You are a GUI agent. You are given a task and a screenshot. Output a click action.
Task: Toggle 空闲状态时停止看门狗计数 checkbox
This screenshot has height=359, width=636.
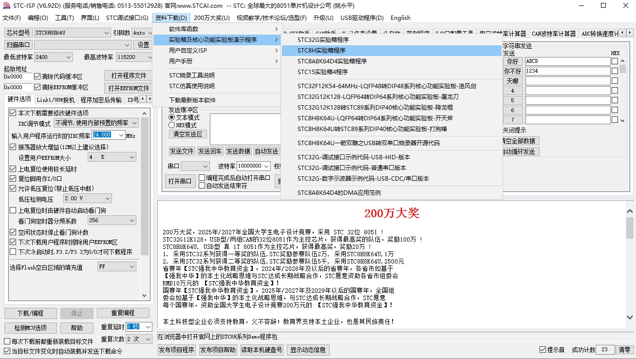tap(13, 232)
